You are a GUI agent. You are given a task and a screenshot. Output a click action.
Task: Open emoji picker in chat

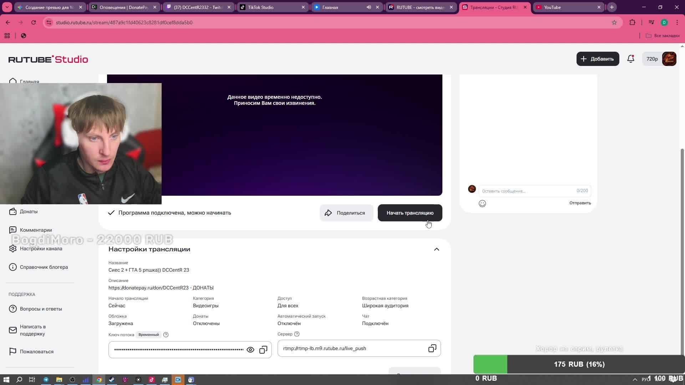coord(482,204)
